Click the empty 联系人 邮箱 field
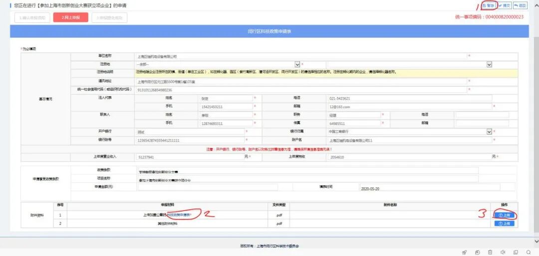The height and width of the screenshot is (256, 539). tap(482, 123)
